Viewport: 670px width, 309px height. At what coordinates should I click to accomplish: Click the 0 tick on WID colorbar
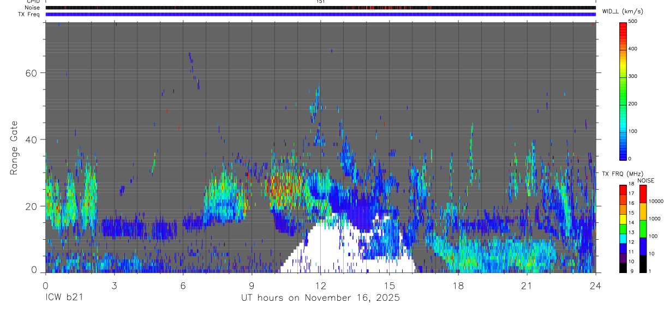(630, 159)
